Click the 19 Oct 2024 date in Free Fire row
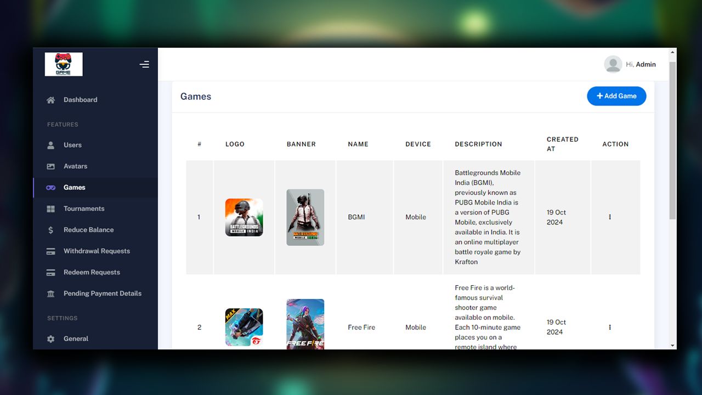The width and height of the screenshot is (702, 395). pyautogui.click(x=556, y=328)
